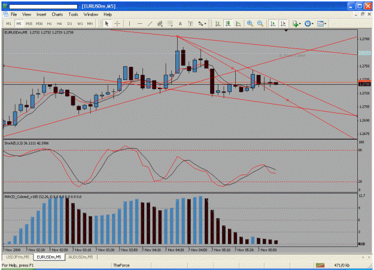Viewport: 374px width, 270px height.
Task: Expand the templates dropdown arrow
Action: click(x=326, y=24)
